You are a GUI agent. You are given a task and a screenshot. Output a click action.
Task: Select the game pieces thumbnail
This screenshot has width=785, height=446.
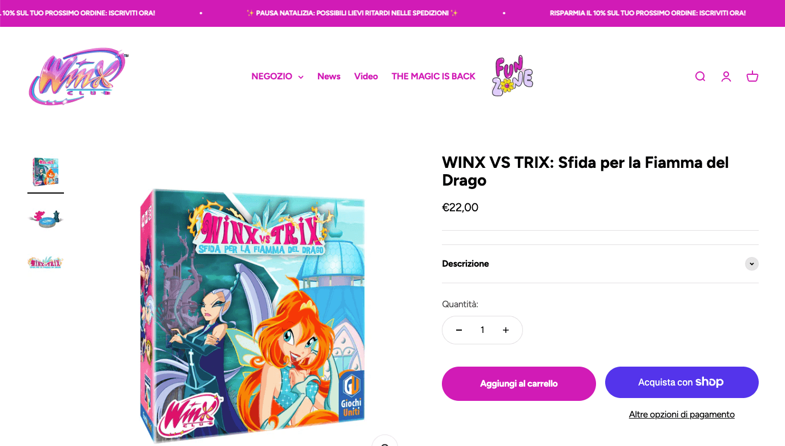(x=46, y=218)
